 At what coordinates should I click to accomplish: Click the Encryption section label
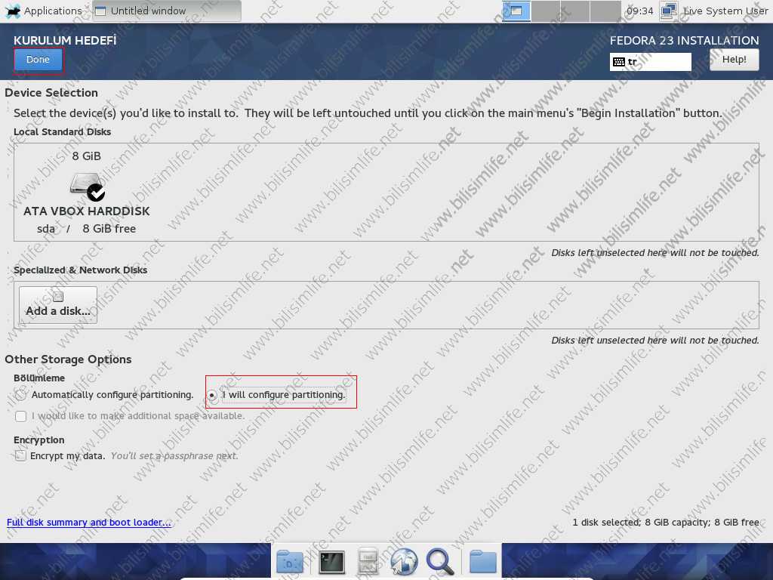[x=39, y=440]
